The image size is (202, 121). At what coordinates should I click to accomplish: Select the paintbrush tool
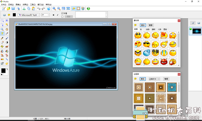[7, 38]
